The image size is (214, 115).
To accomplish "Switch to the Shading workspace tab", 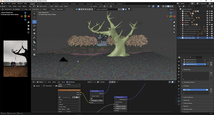I will (74, 4).
